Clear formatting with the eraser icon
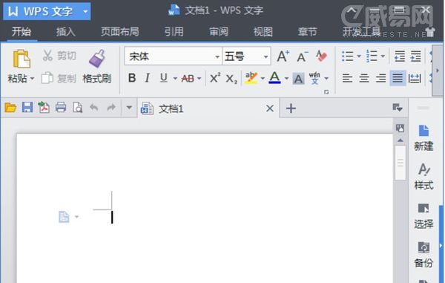Viewport: 445px width, 283px height. (321, 56)
